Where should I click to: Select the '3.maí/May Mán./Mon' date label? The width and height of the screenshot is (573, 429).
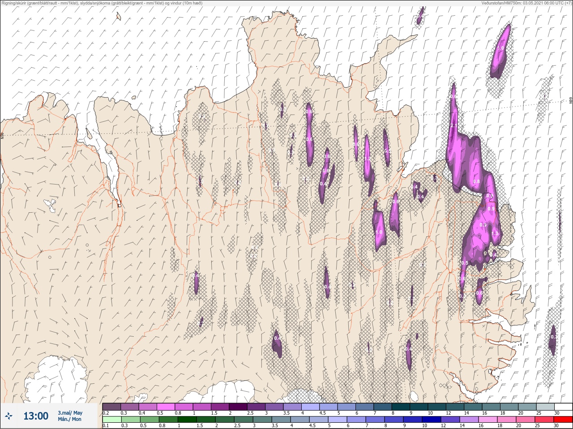click(70, 416)
